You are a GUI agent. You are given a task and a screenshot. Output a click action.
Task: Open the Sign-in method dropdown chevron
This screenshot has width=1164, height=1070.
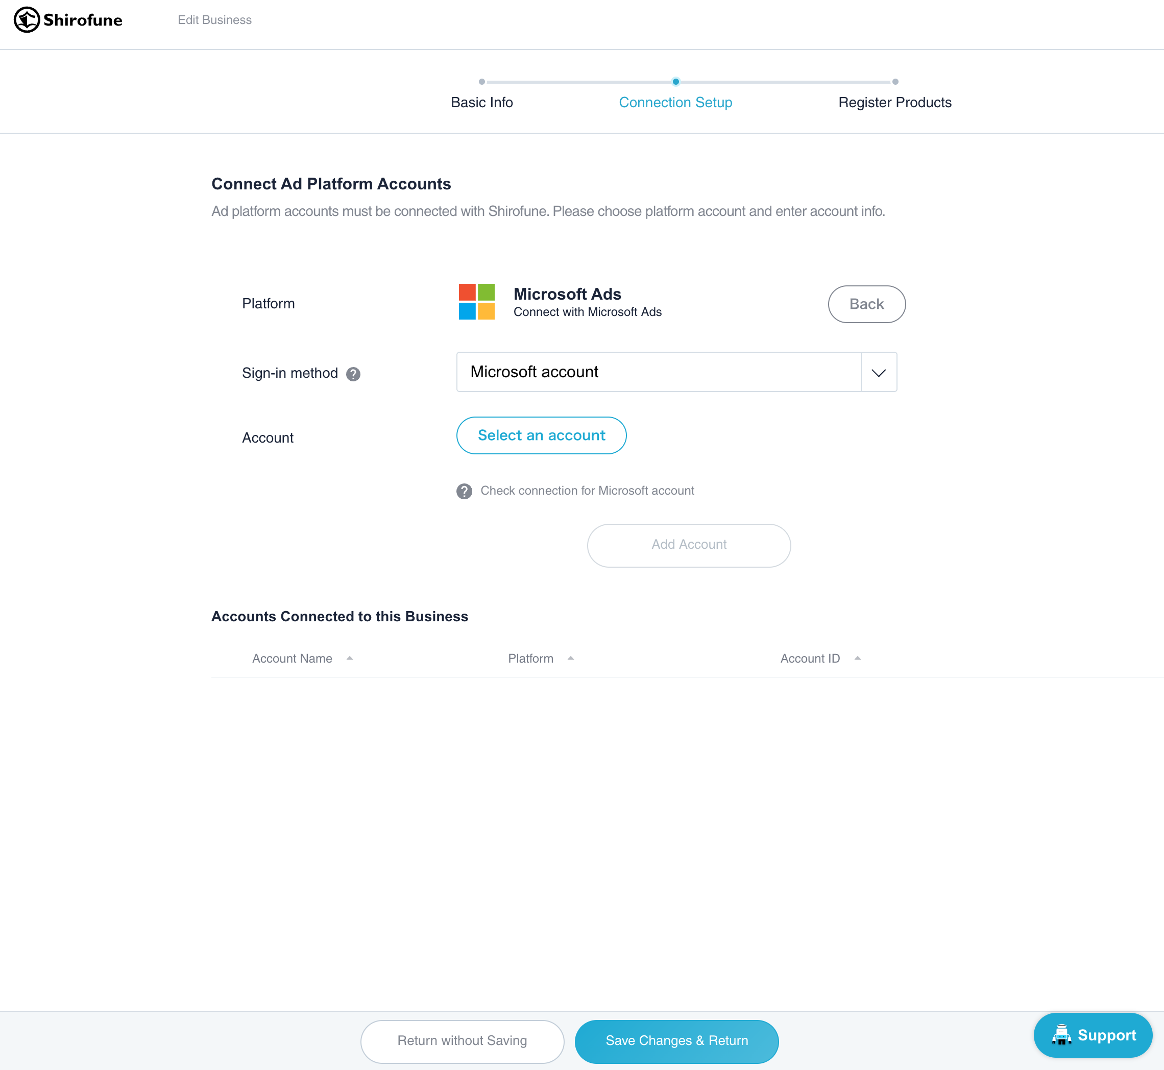(x=879, y=372)
